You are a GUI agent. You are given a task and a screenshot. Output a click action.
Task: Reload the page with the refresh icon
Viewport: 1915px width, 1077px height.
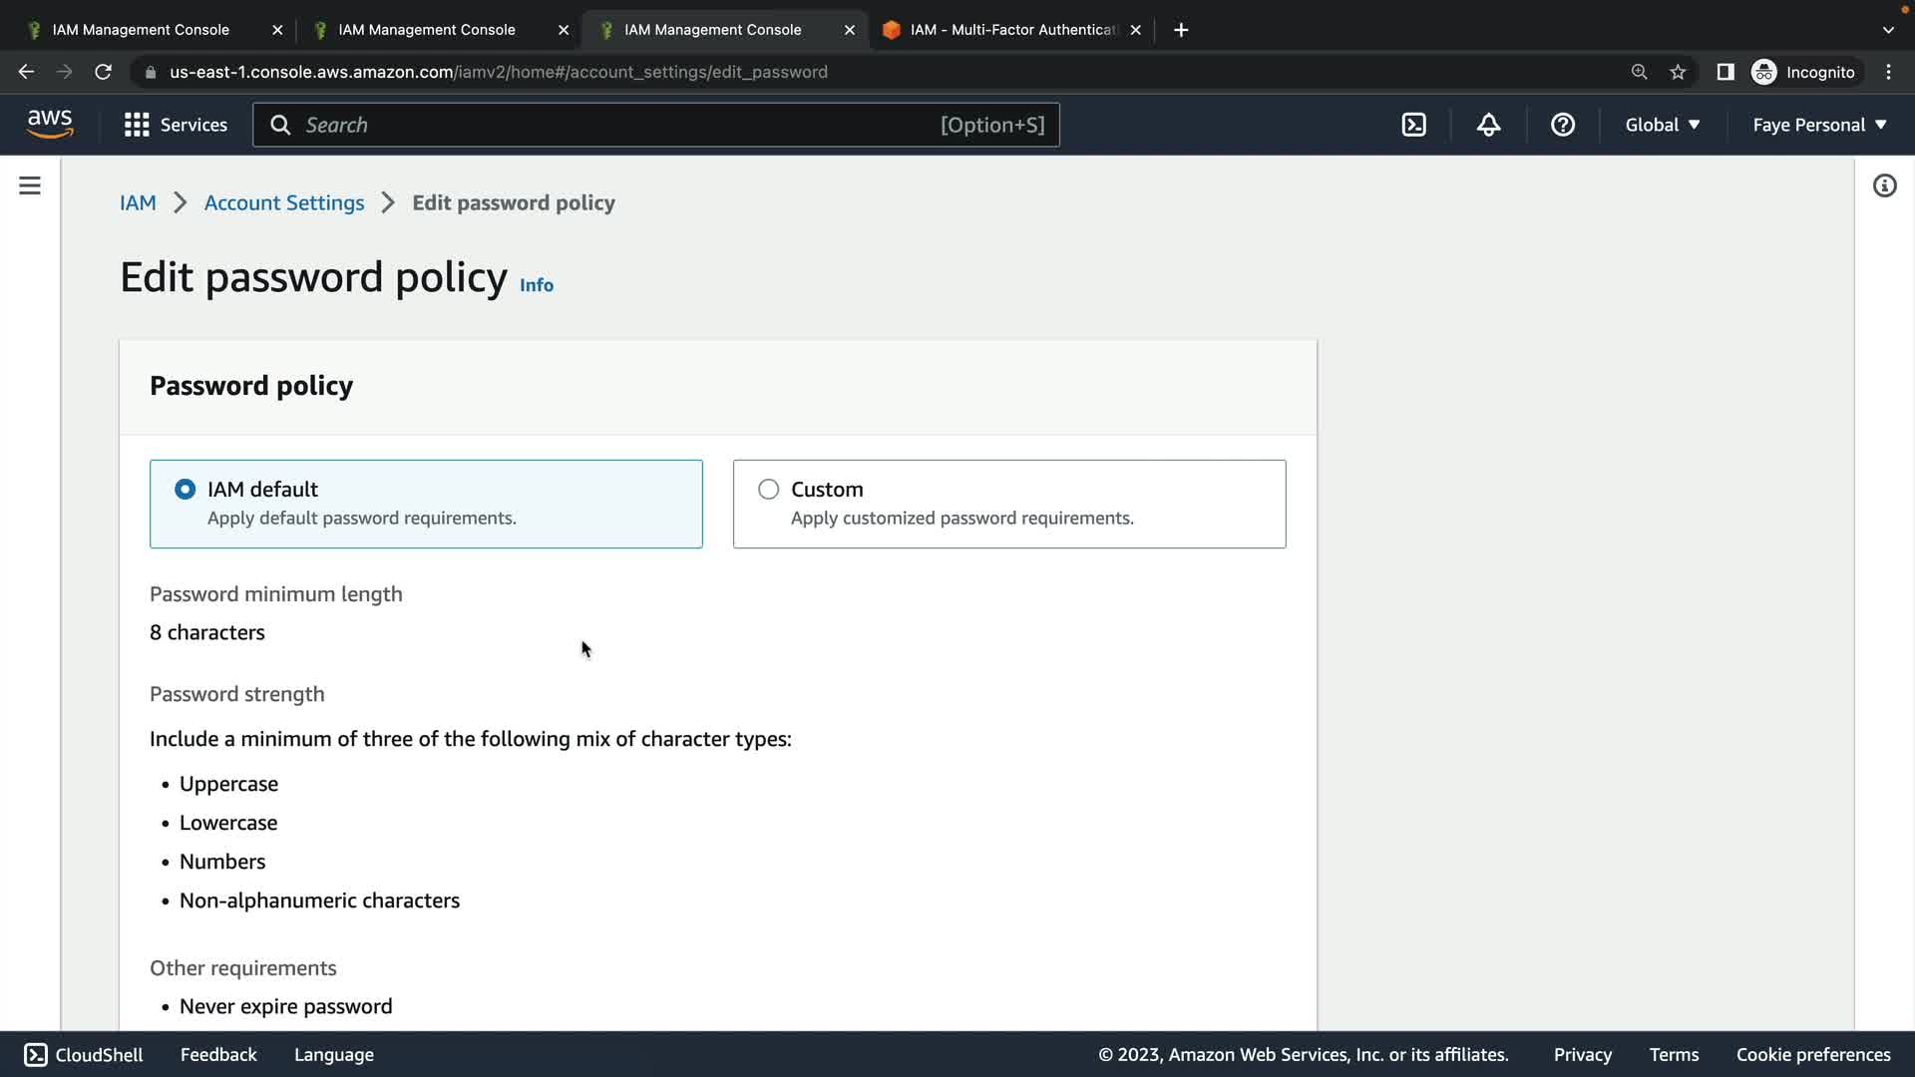pyautogui.click(x=103, y=72)
